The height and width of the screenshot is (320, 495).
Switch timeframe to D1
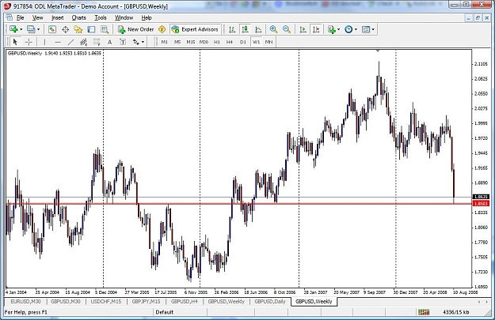tap(242, 42)
